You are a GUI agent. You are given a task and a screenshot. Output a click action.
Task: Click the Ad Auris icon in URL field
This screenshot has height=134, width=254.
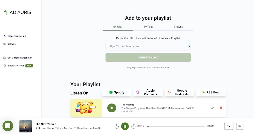click(189, 46)
